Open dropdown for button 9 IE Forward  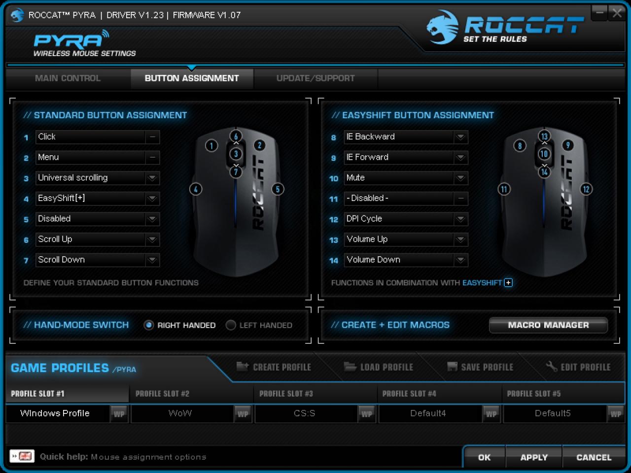point(460,158)
